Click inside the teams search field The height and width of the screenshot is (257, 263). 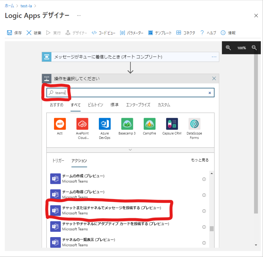click(130, 93)
